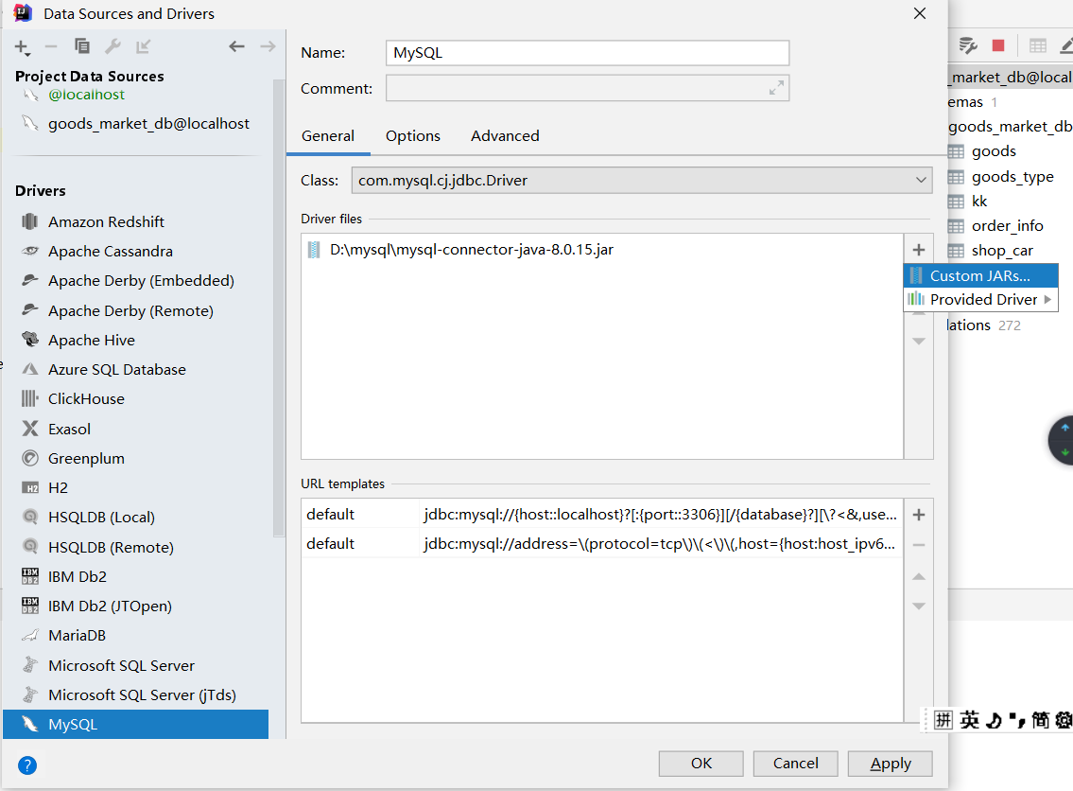Click the add data source plus icon
The width and height of the screenshot is (1073, 791).
click(x=22, y=46)
